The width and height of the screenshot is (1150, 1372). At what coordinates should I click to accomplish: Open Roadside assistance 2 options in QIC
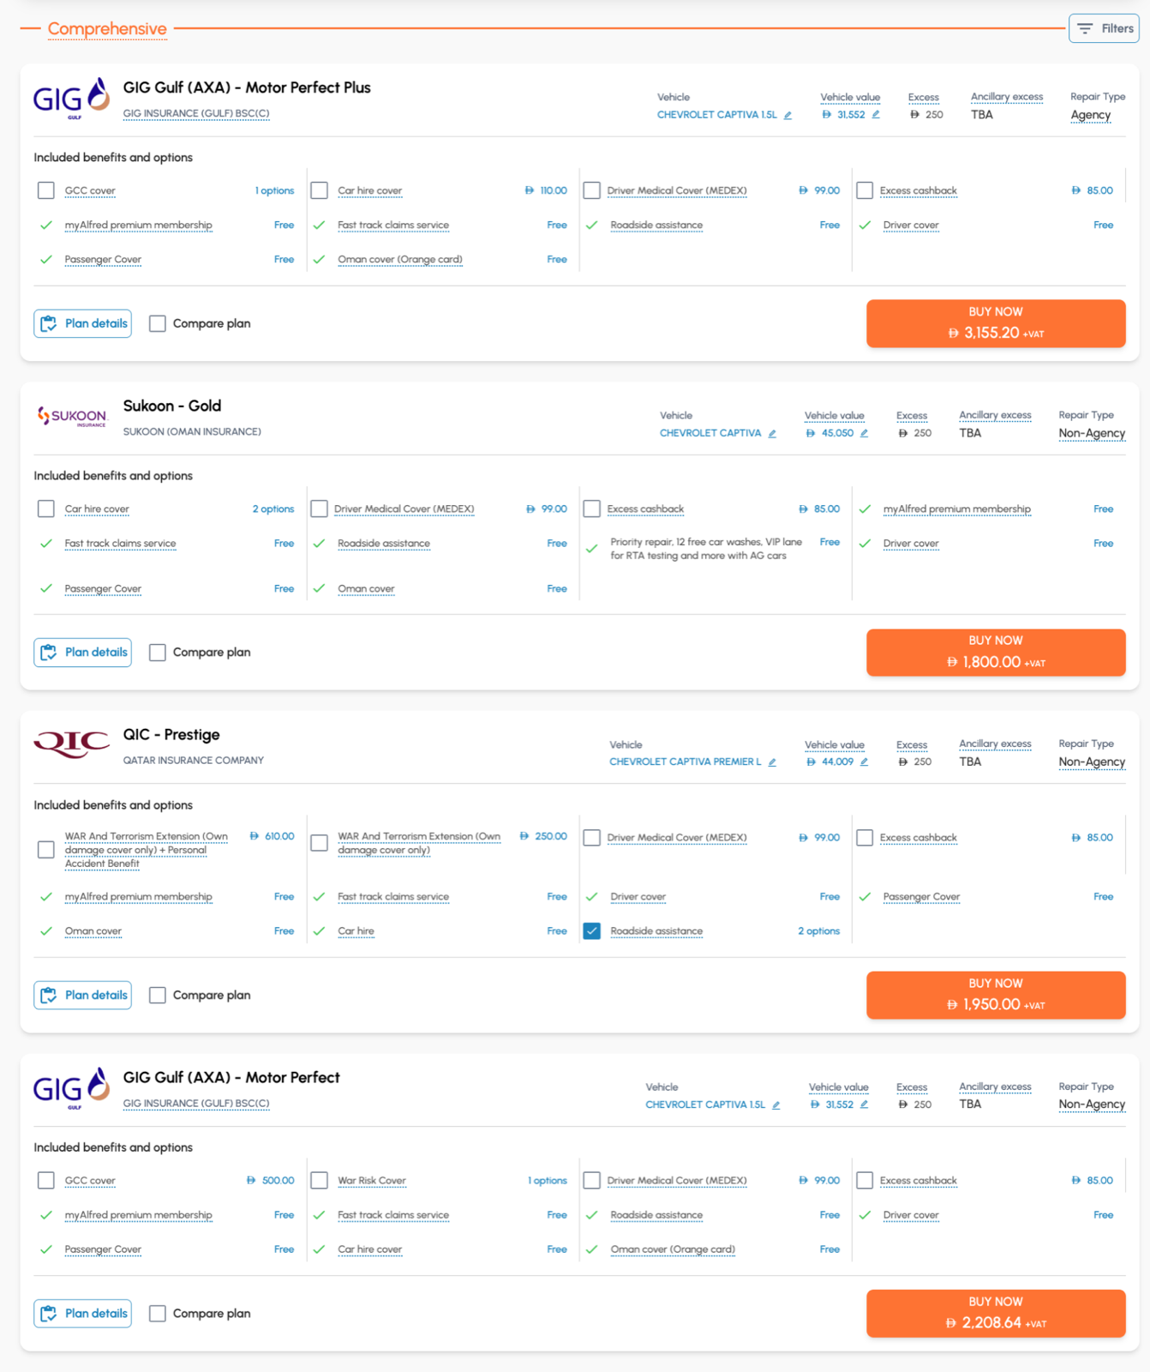(x=818, y=931)
